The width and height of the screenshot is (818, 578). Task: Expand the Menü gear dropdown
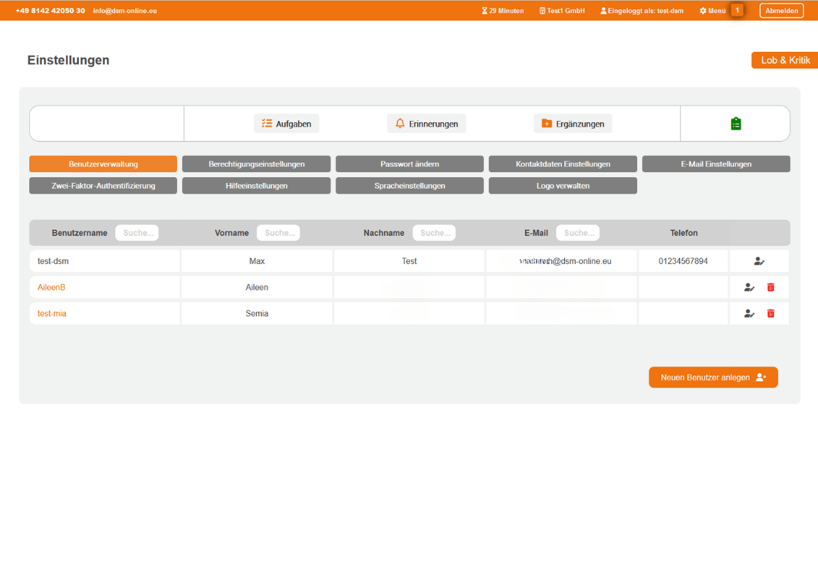coord(712,11)
